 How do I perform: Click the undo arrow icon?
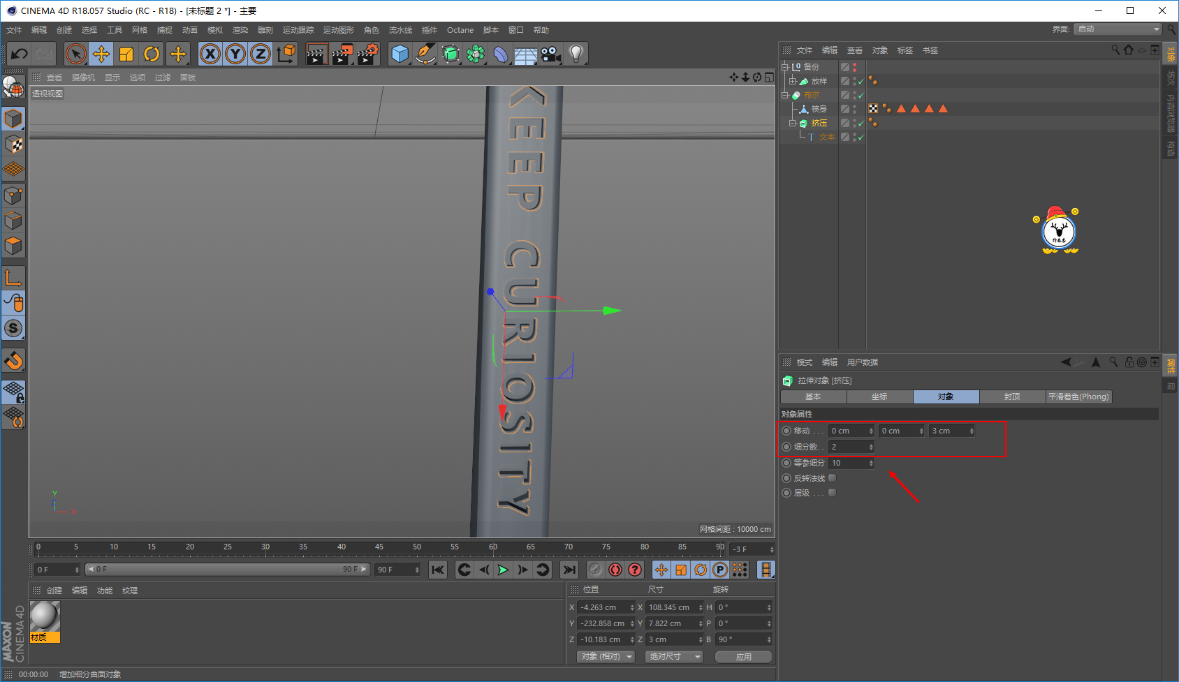click(x=19, y=54)
